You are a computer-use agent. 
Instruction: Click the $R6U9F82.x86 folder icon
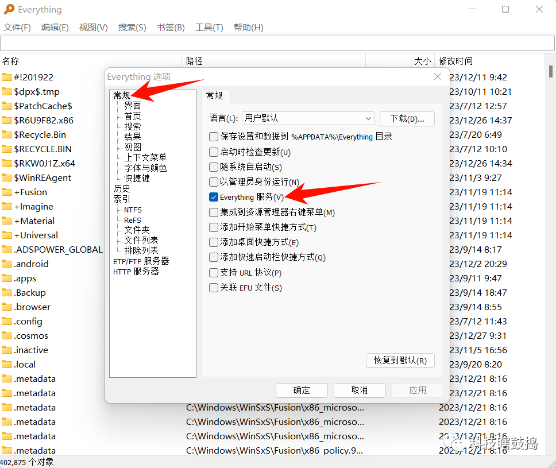tap(7, 120)
